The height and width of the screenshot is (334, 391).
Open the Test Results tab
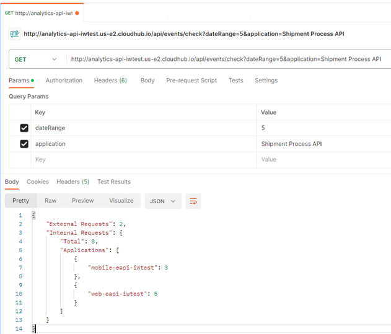pos(114,182)
